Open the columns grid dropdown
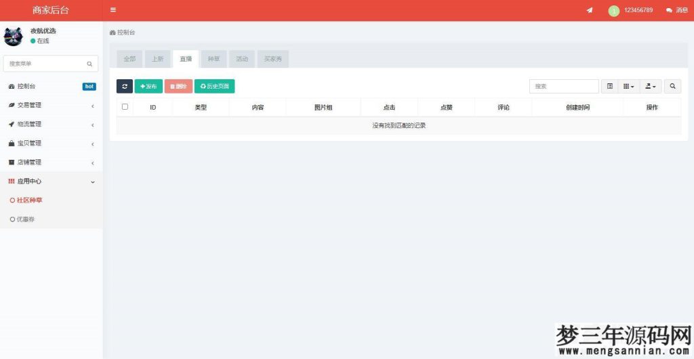Screen dimensions: 694x359 pyautogui.click(x=629, y=87)
